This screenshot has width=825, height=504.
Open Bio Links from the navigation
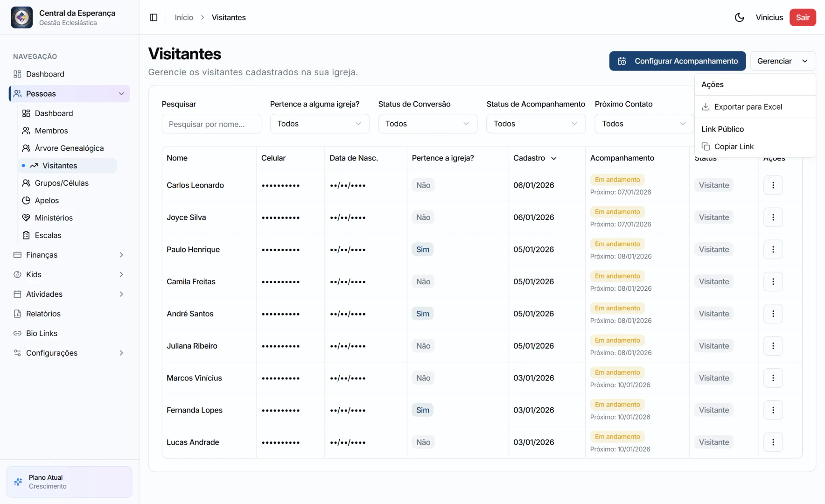[x=41, y=333]
